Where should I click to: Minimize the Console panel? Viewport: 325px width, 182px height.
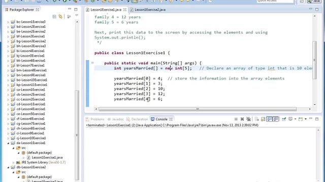[x=311, y=118]
